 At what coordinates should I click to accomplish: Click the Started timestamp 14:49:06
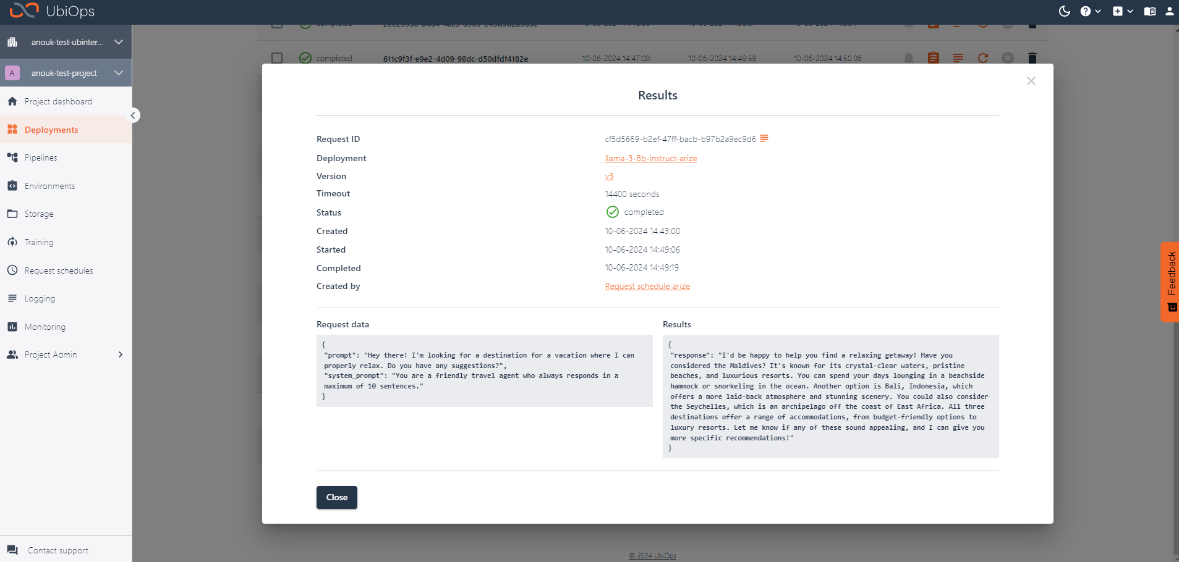coord(642,250)
